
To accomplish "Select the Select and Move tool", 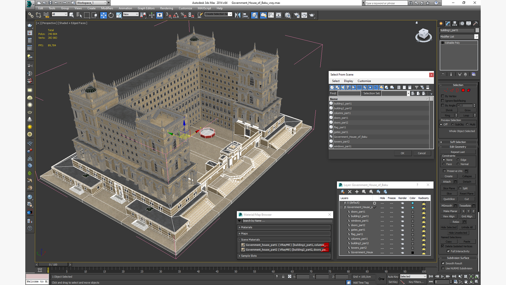I will 103,15.
